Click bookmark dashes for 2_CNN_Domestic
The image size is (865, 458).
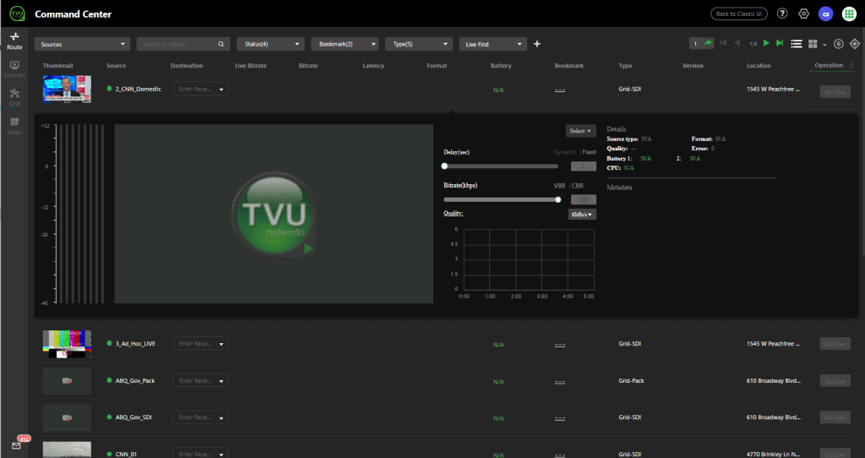click(560, 90)
